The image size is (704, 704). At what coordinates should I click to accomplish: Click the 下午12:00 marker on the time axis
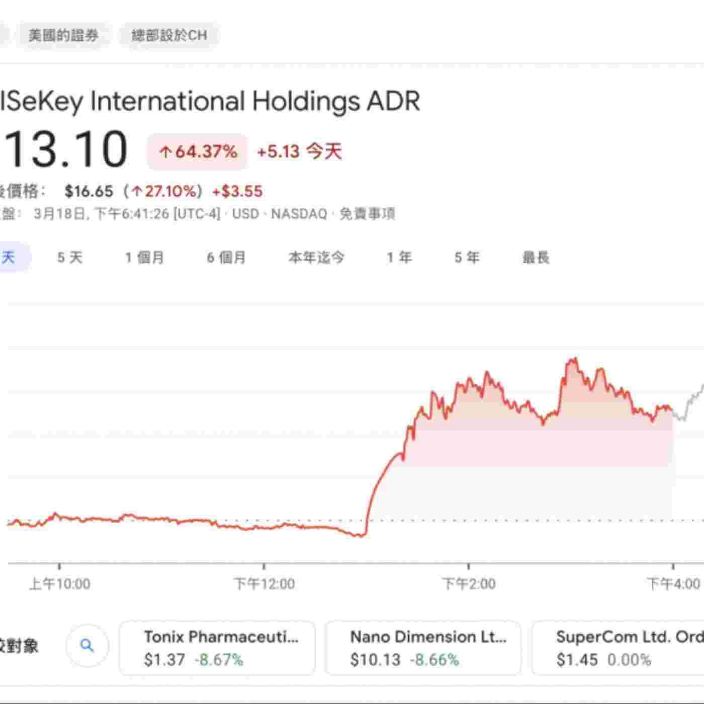coord(265,583)
